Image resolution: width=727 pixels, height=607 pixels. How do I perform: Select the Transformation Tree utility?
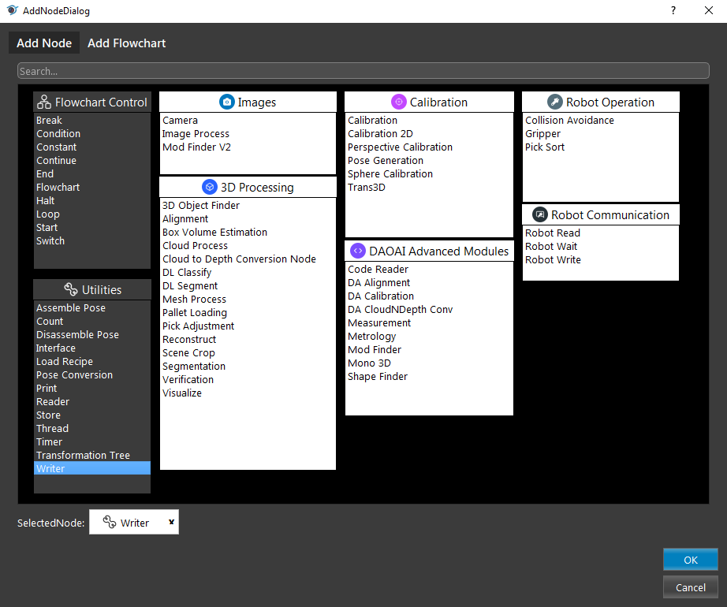(x=83, y=456)
